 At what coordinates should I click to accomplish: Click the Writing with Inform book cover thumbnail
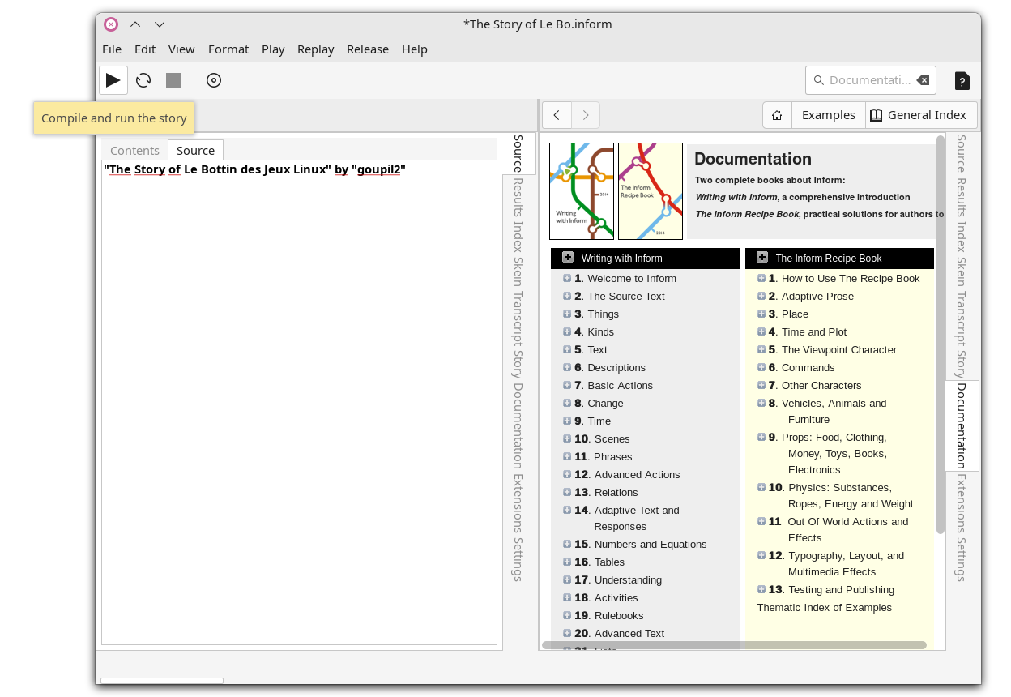point(581,191)
